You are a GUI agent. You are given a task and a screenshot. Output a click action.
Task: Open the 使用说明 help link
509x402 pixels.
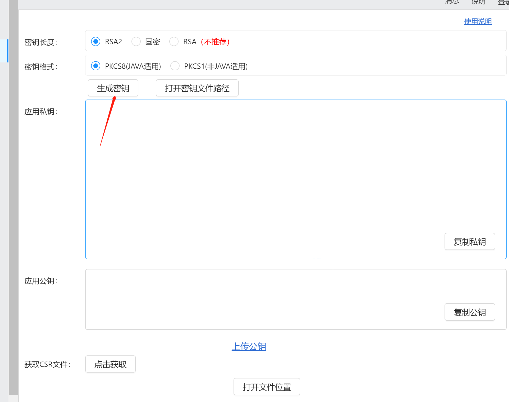pos(478,21)
